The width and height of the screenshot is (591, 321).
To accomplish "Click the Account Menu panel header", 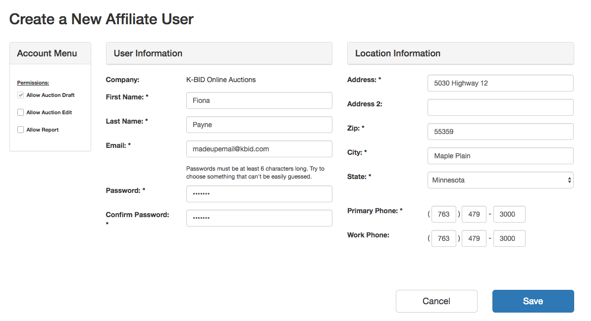I will tap(50, 53).
